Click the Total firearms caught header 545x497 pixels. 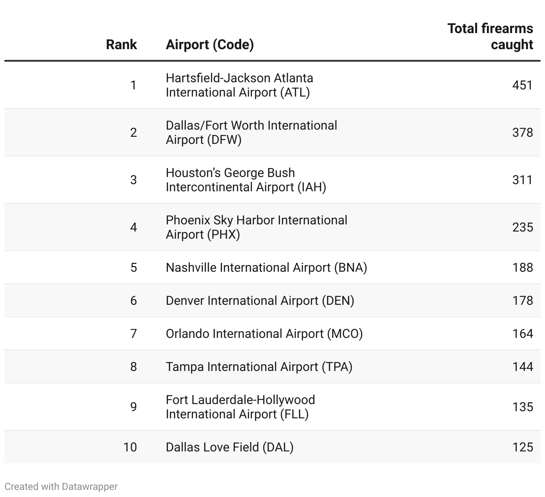(490, 37)
